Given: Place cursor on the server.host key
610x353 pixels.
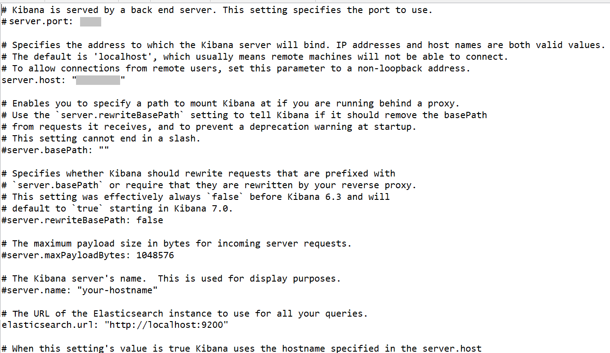Looking at the screenshot, I should click(31, 80).
